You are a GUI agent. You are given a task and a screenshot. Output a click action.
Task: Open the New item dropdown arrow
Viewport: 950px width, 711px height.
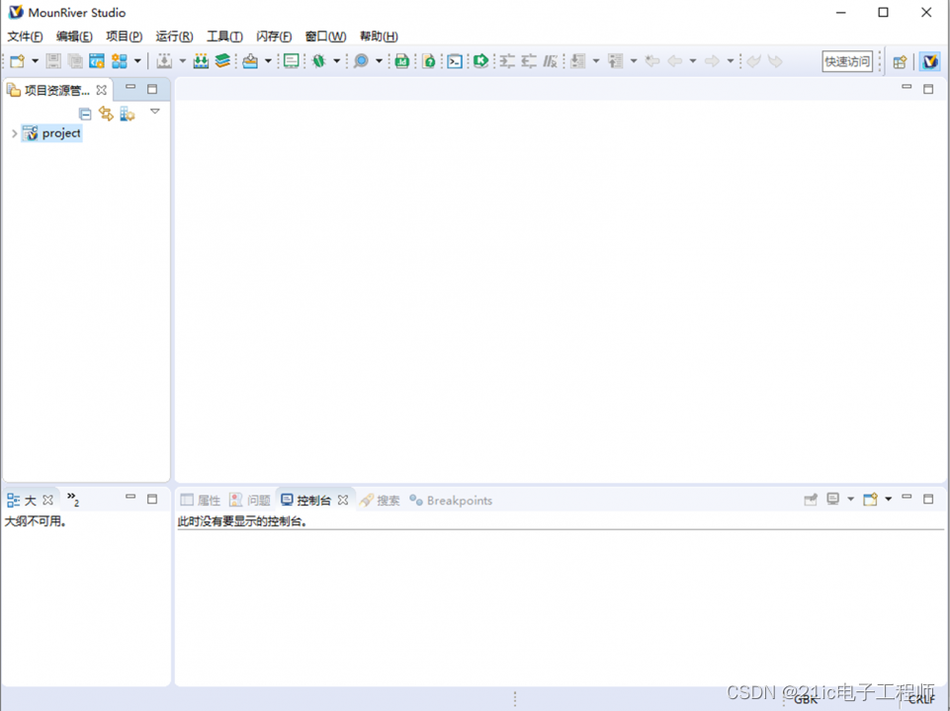(36, 61)
